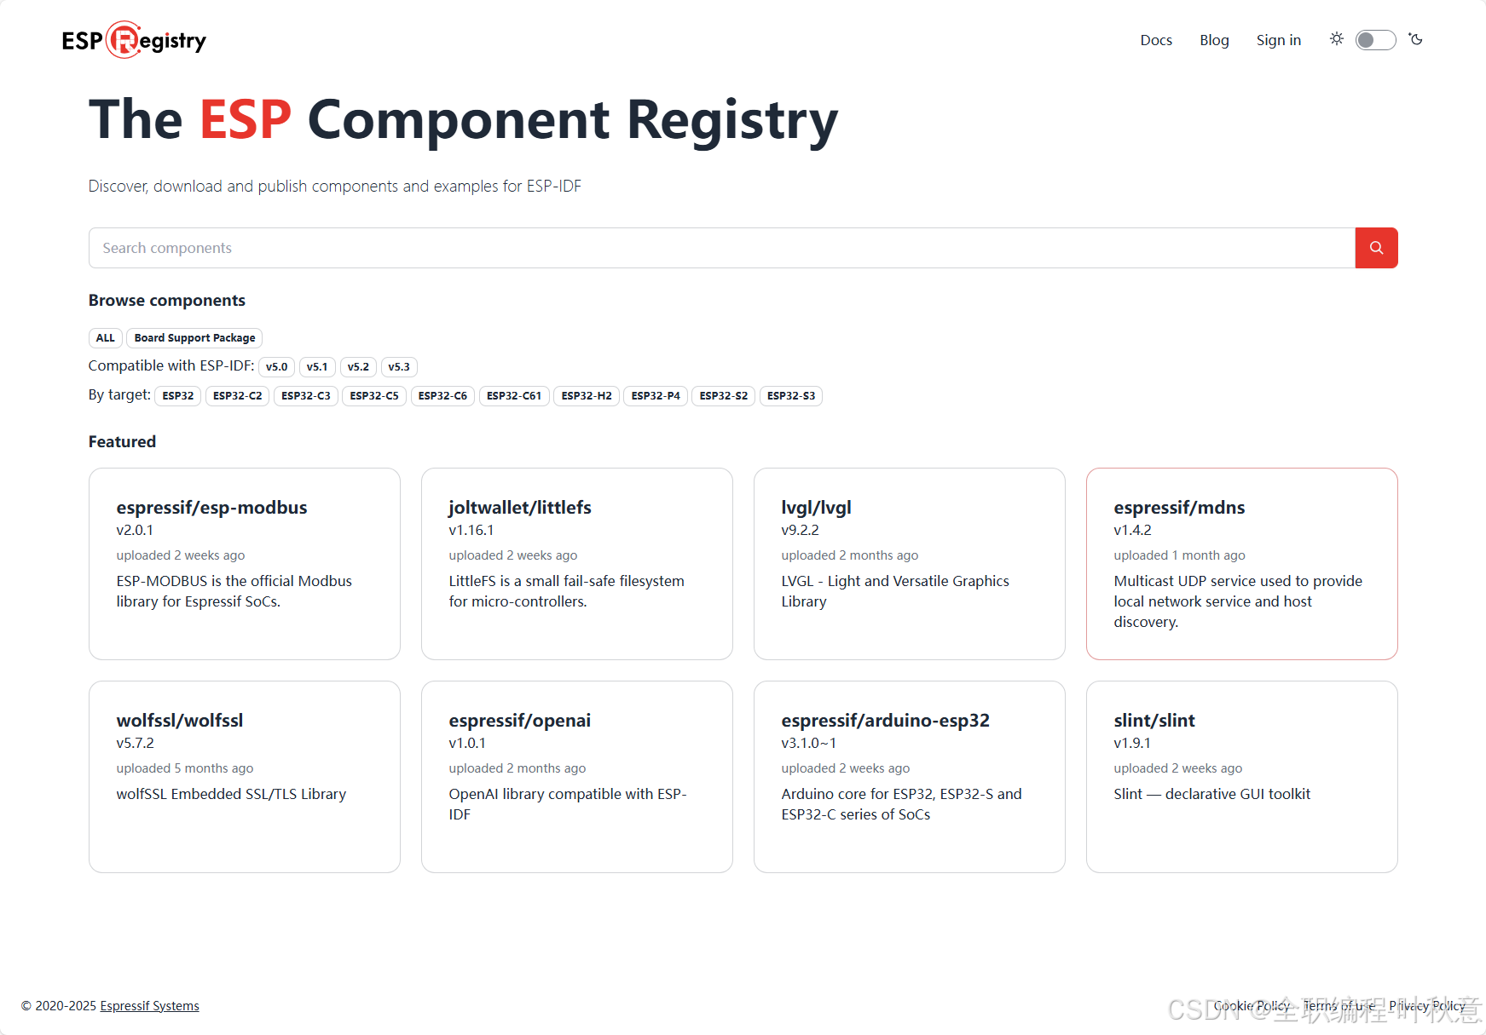Select the Board Support Package tag
1486x1035 pixels.
pos(194,338)
